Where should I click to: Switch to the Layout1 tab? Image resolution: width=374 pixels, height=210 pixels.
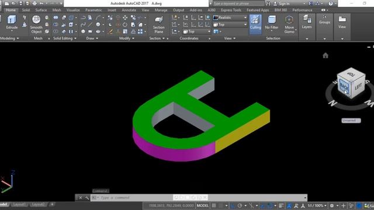click(19, 204)
